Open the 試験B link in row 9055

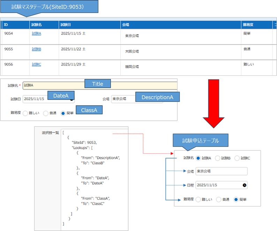click(x=36, y=49)
